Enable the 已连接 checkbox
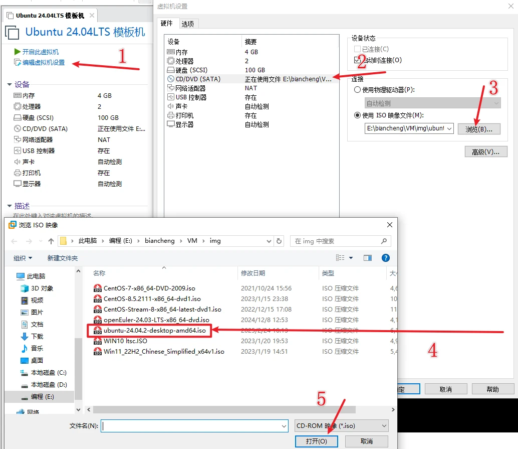 357,49
